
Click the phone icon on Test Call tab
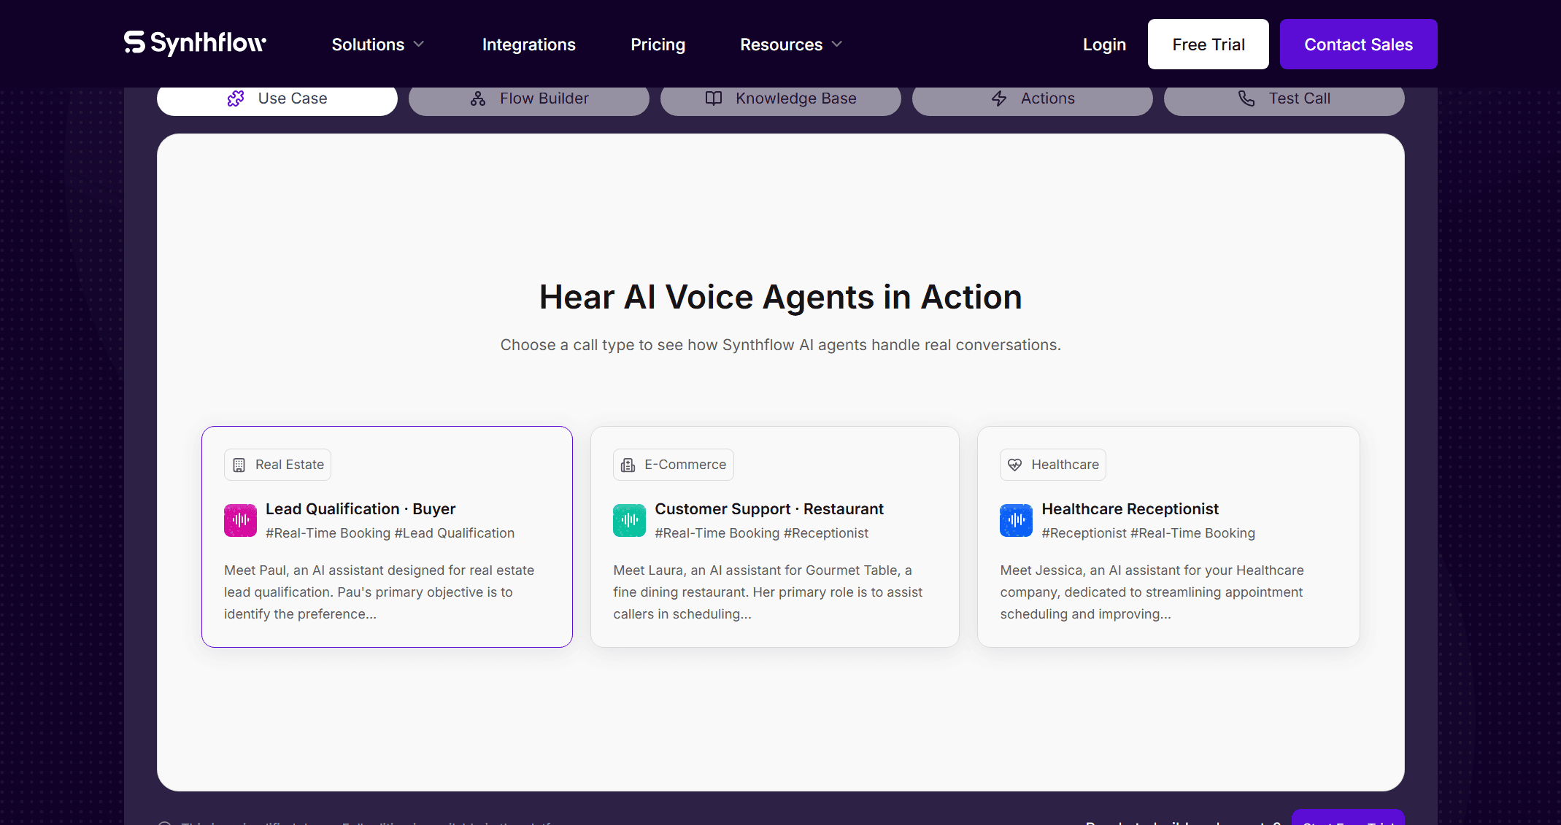(x=1246, y=98)
